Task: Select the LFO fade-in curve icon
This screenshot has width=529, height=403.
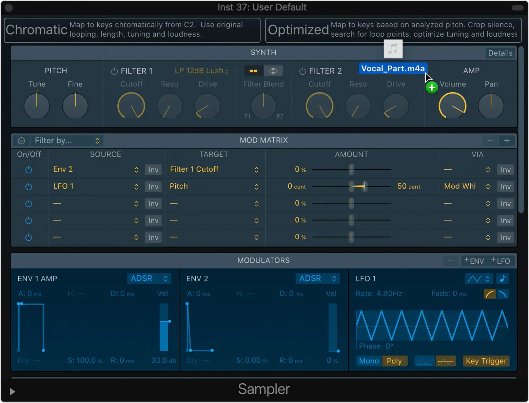Action: click(490, 294)
